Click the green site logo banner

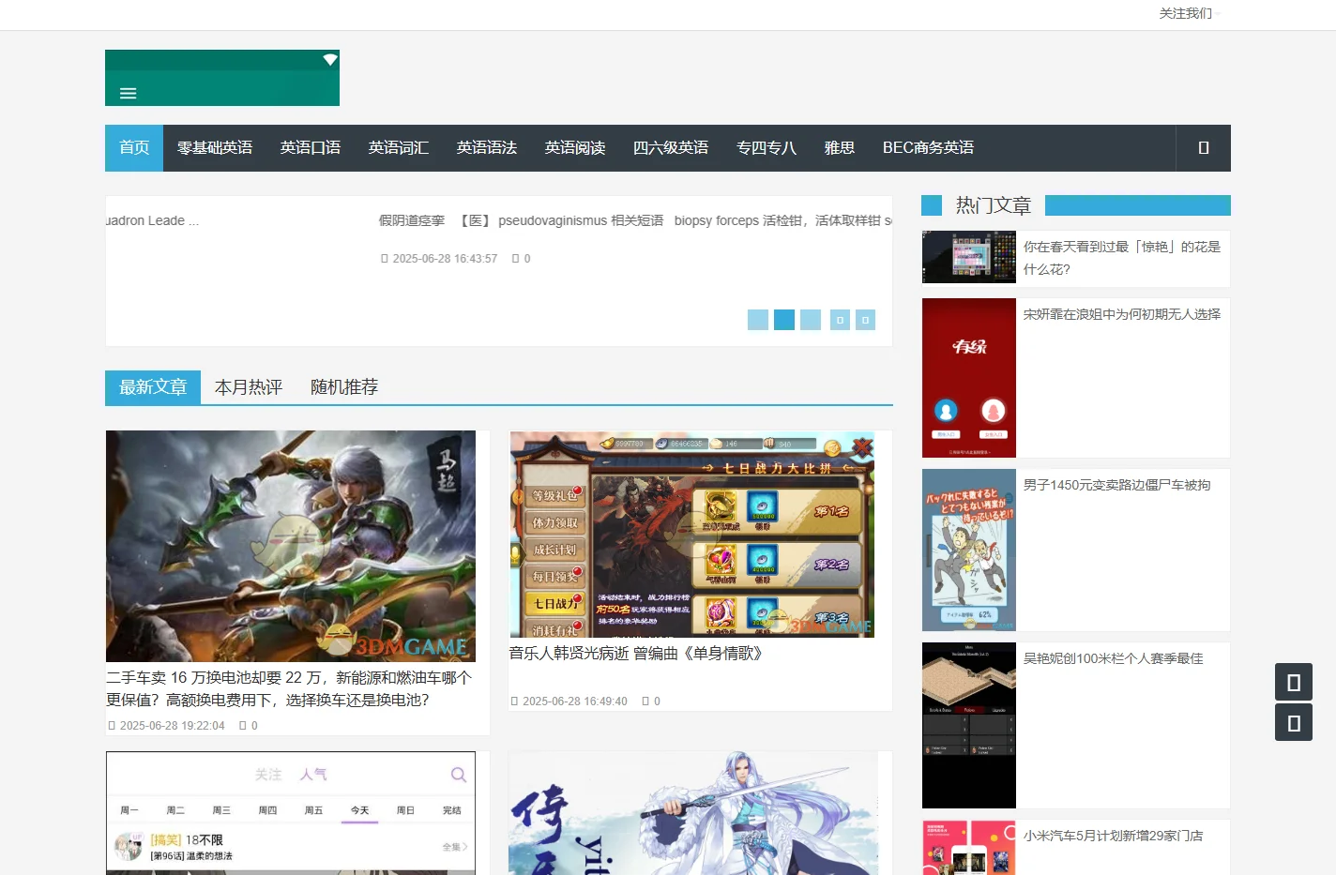[222, 78]
